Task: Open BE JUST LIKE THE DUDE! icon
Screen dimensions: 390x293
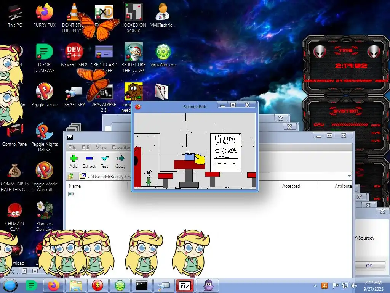Action: pos(133,58)
